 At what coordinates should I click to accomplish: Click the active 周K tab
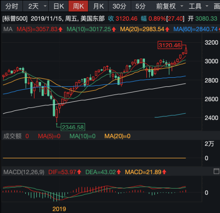tap(78, 6)
